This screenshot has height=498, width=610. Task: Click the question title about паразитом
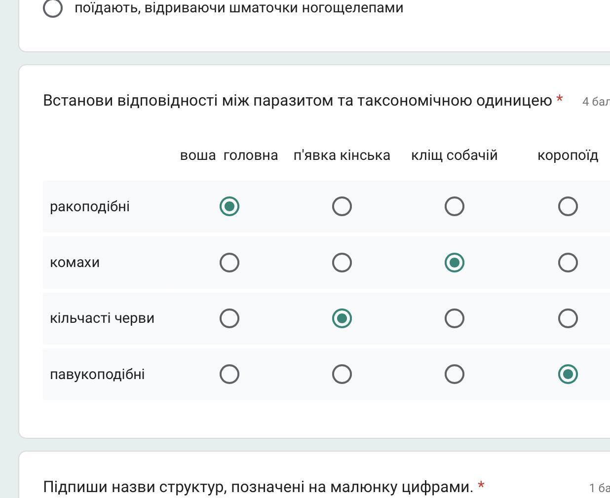point(297,101)
